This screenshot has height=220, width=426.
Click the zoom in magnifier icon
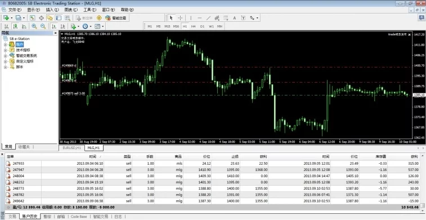(x=34, y=26)
